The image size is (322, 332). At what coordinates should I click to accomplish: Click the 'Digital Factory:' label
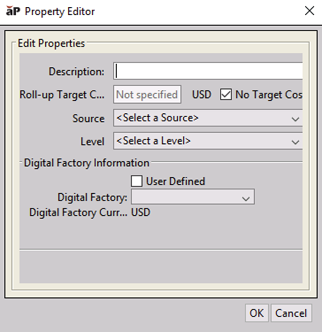click(92, 197)
